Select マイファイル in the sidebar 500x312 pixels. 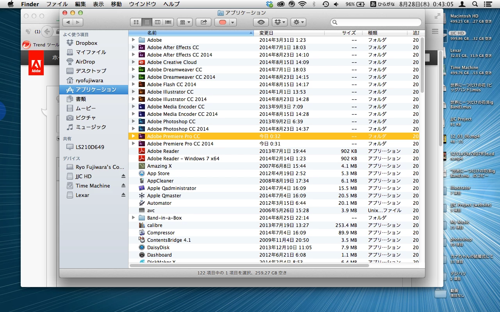click(x=91, y=52)
